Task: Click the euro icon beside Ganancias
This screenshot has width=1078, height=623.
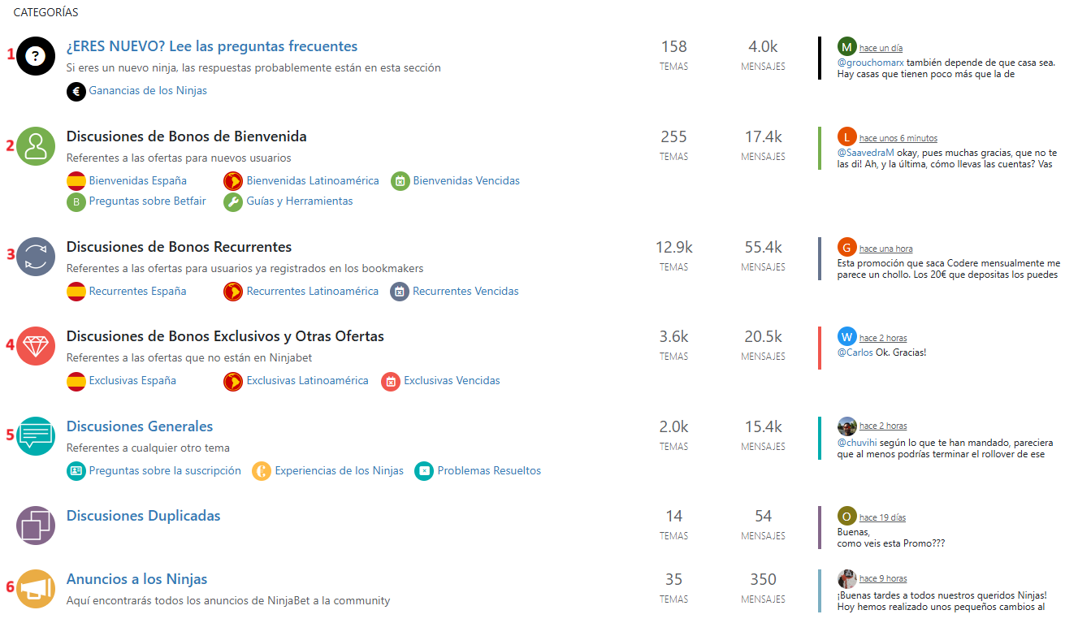Action: coord(76,91)
